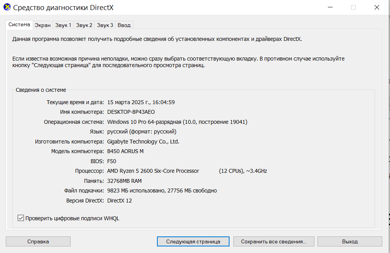Switch to the Экран tab

[x=42, y=25]
